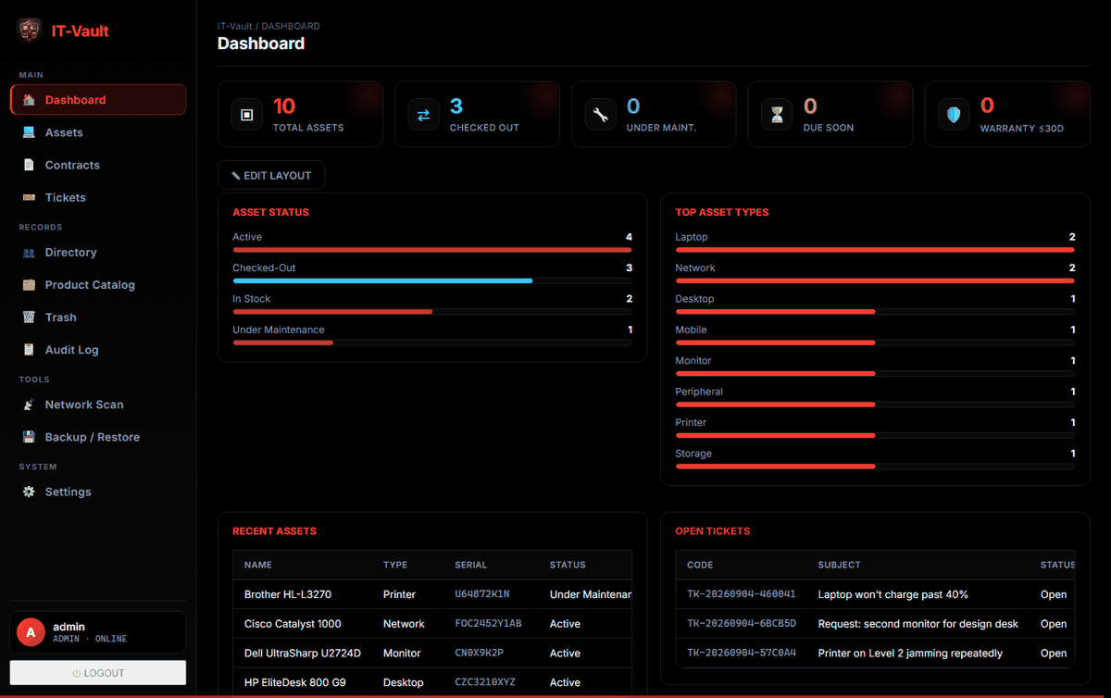Open Backup / Restore tool
The width and height of the screenshot is (1111, 698).
click(98, 437)
